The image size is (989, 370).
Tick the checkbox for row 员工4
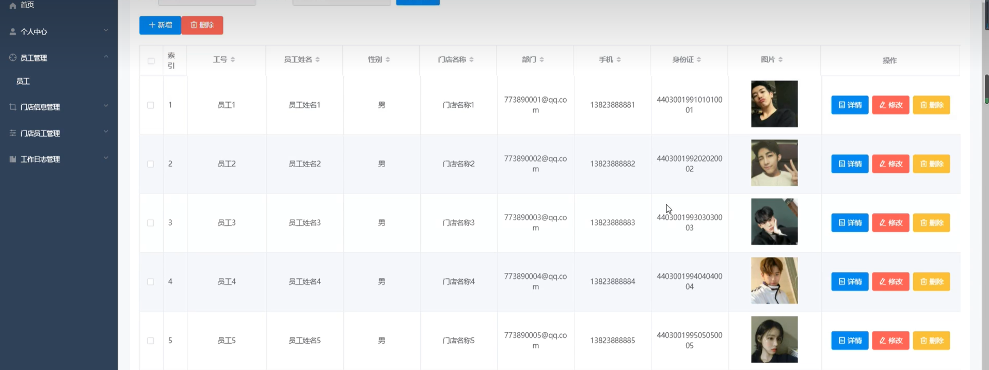pyautogui.click(x=151, y=282)
